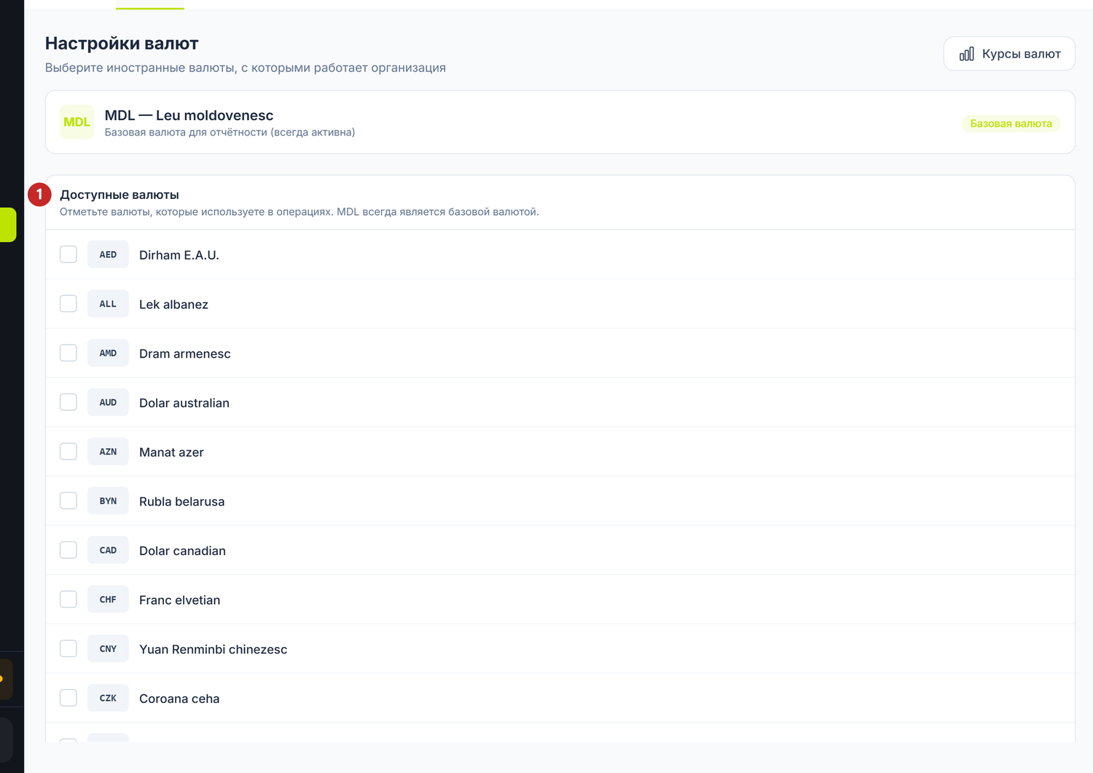Enable the BYN Rubla belarusa checkbox
1093x773 pixels.
pos(68,501)
